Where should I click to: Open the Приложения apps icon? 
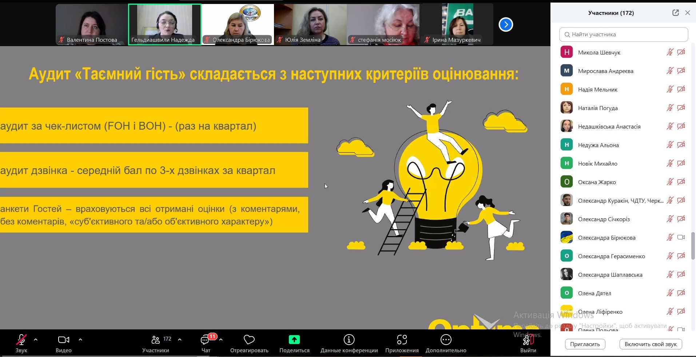[402, 340]
